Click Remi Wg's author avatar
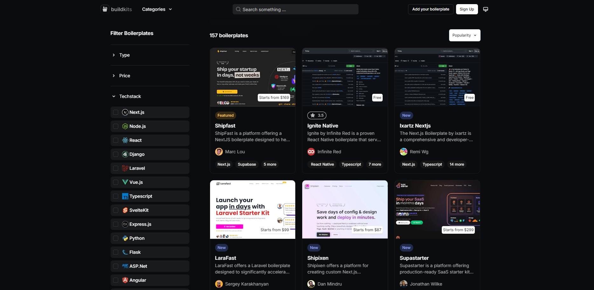The image size is (594, 290). (x=403, y=152)
